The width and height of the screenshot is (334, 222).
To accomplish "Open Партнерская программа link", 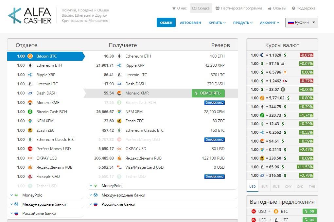I will click(239, 8).
